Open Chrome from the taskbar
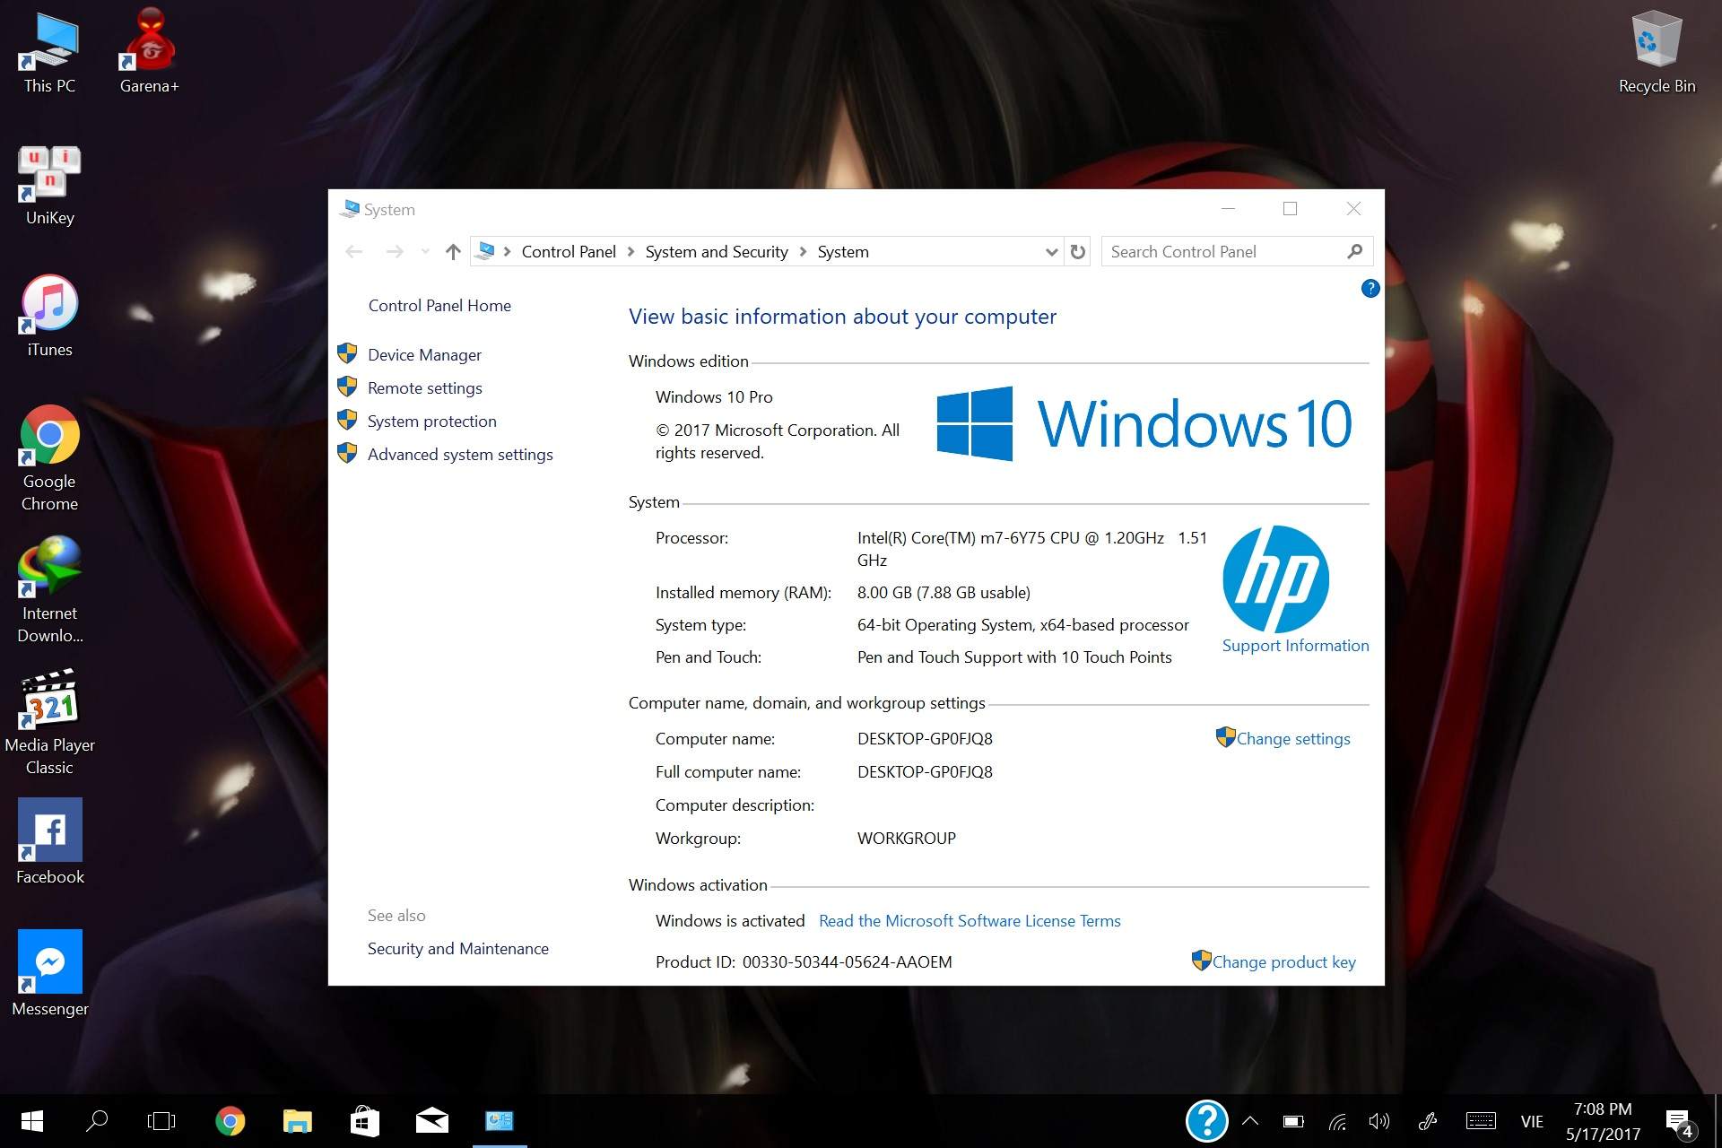The image size is (1722, 1148). [x=230, y=1121]
